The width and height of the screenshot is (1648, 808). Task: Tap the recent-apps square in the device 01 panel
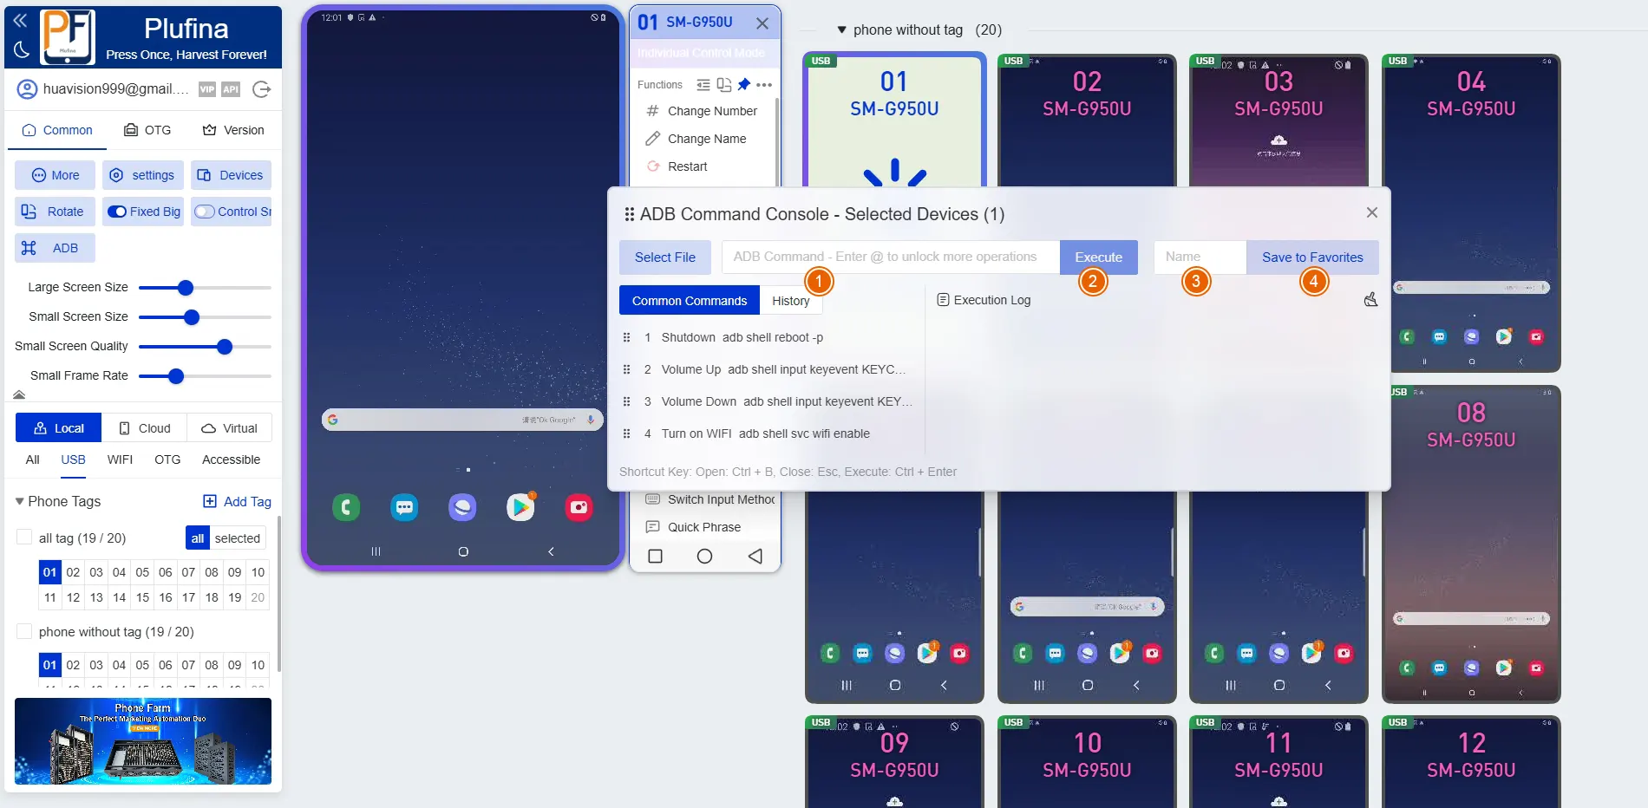[656, 556]
